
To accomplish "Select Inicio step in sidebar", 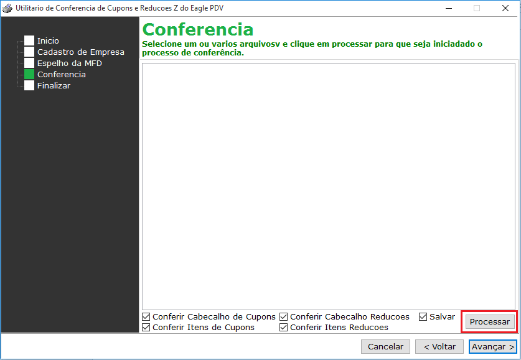I will click(x=48, y=40).
